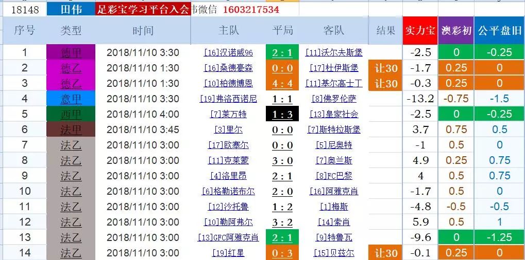This screenshot has height=260, width=525.
Task: Click the 2:1 score for 汉诺威96 match
Action: coord(282,53)
